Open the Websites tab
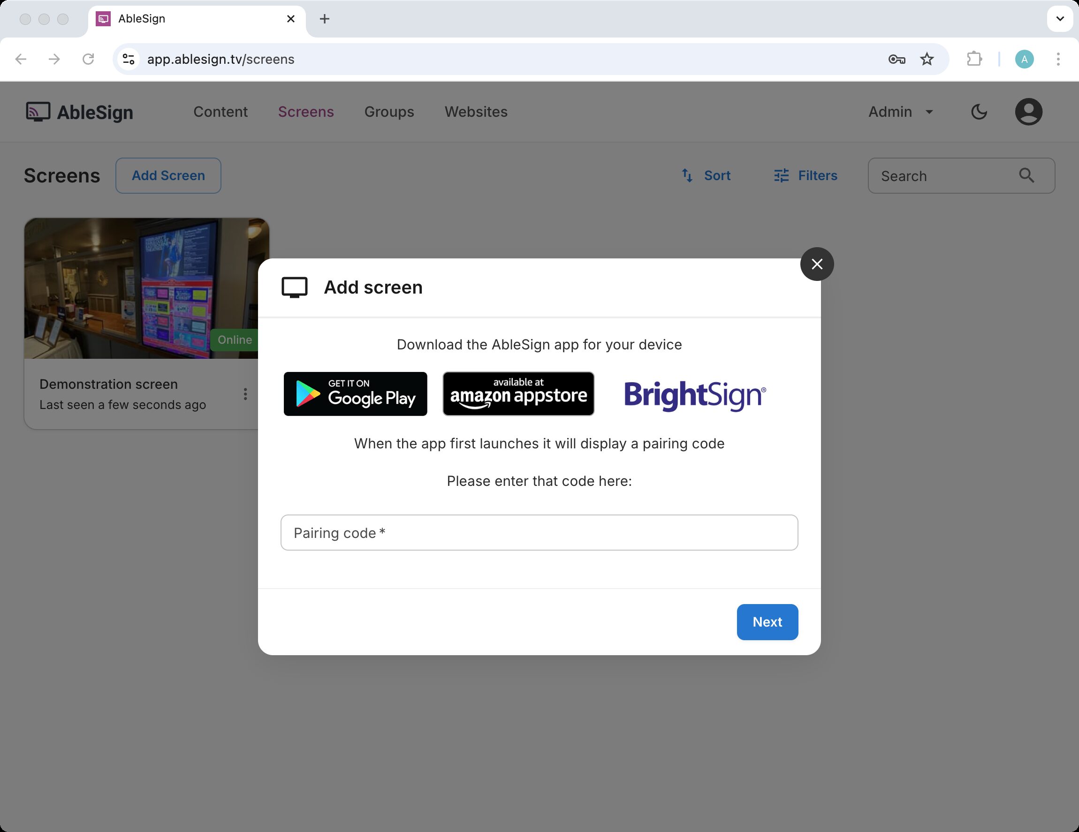This screenshot has height=832, width=1079. coord(476,112)
